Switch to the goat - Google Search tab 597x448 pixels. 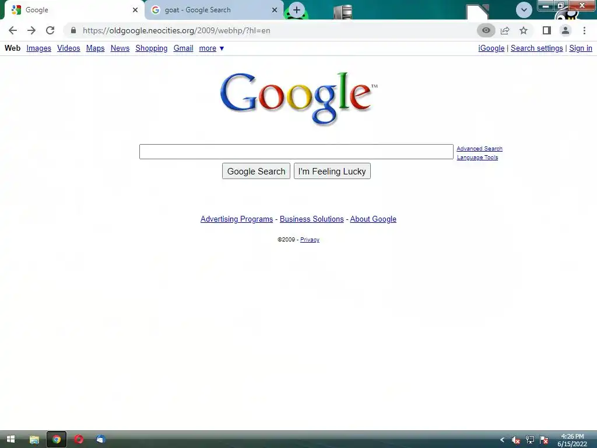tap(215, 10)
